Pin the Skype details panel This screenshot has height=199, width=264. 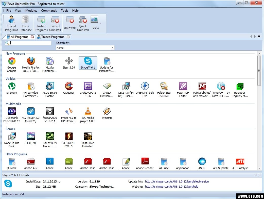(256, 175)
